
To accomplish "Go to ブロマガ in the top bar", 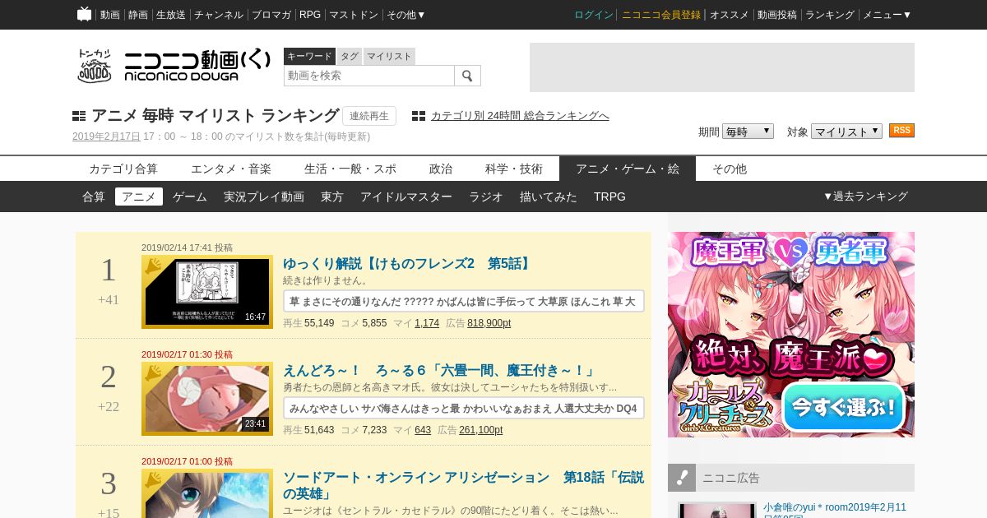I will (271, 15).
